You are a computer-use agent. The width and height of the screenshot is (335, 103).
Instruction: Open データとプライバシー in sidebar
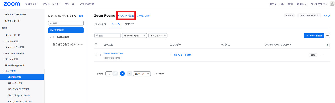pyautogui.click(x=16, y=14)
